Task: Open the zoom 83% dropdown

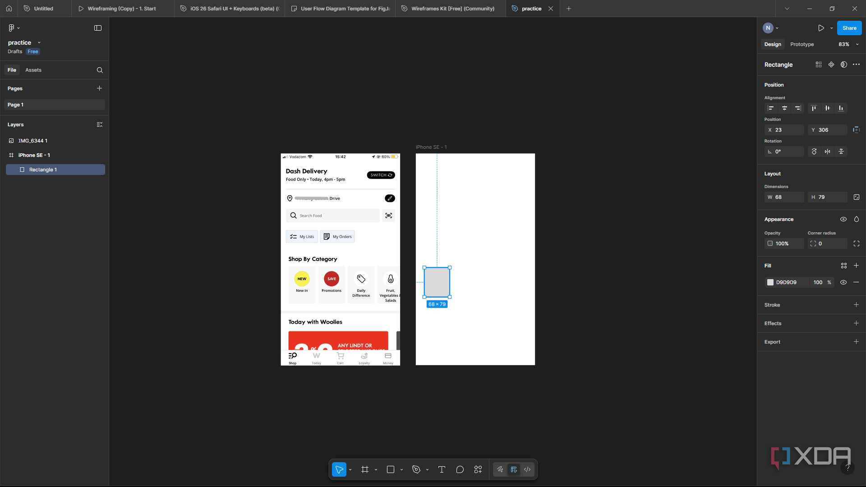Action: (x=849, y=44)
